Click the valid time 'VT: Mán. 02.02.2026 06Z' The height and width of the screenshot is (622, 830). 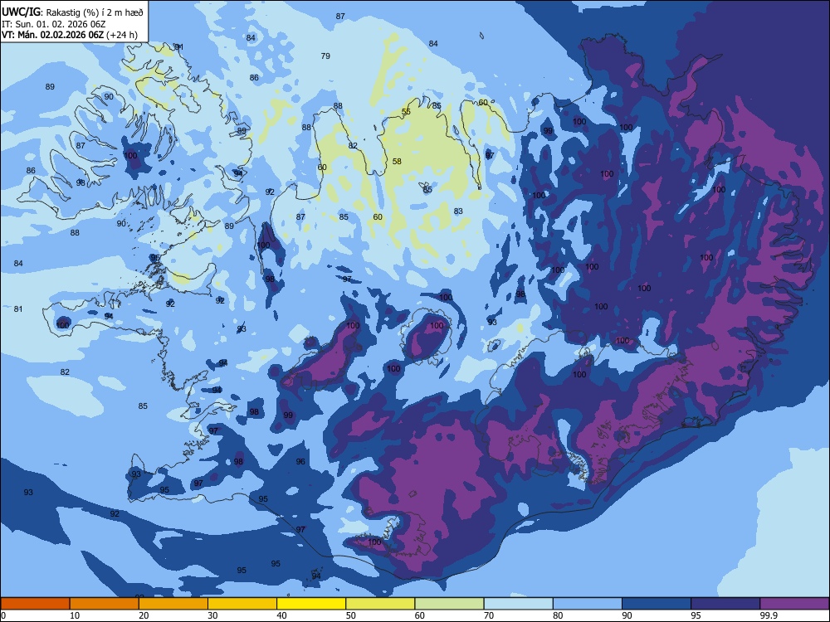point(53,35)
